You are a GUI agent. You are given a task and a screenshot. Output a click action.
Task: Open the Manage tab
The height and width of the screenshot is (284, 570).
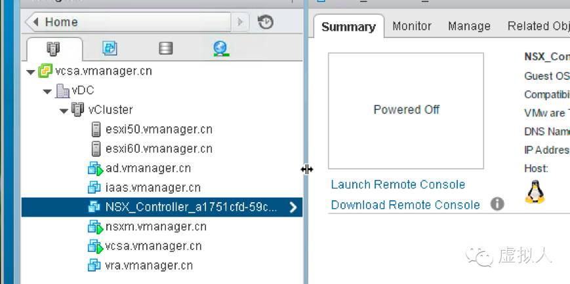point(469,26)
